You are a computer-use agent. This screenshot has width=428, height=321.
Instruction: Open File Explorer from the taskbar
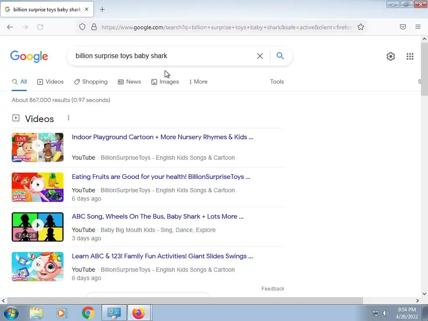[36, 313]
